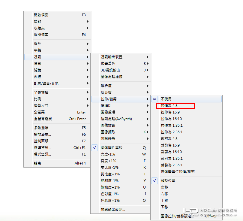
Task: Click 右移 menu entry
Action: (186, 194)
